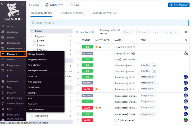
Task: Choose New Monitor in flyout menu
Action: pyautogui.click(x=34, y=65)
